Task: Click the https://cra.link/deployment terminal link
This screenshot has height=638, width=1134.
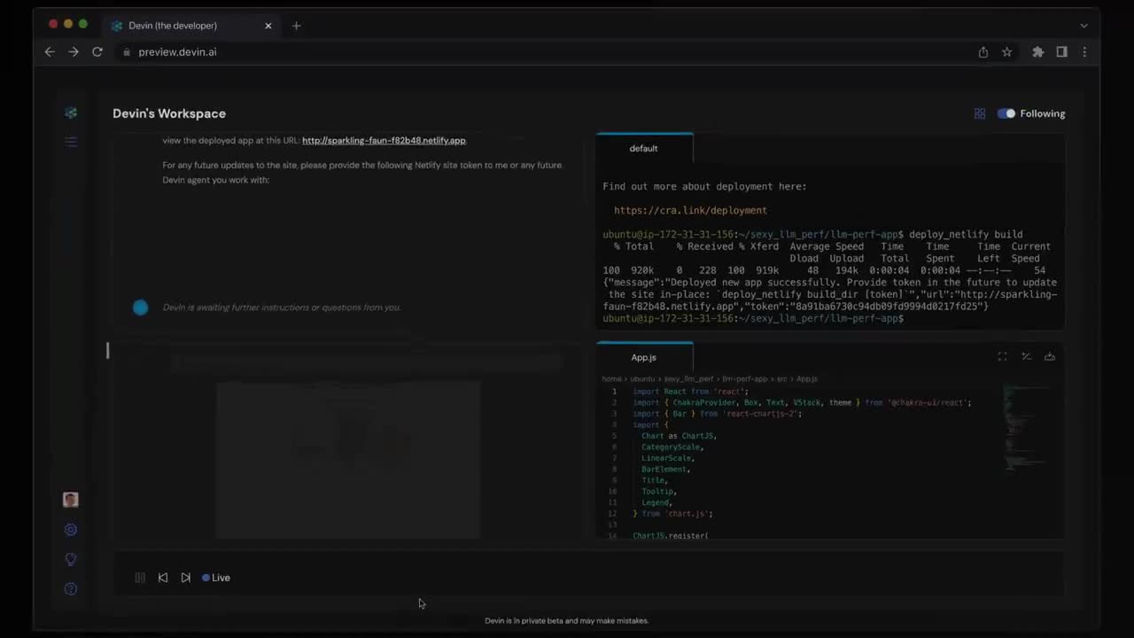Action: [x=690, y=210]
